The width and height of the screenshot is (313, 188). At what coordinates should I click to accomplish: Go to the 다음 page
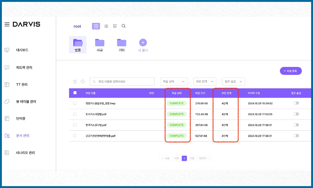[192, 159]
